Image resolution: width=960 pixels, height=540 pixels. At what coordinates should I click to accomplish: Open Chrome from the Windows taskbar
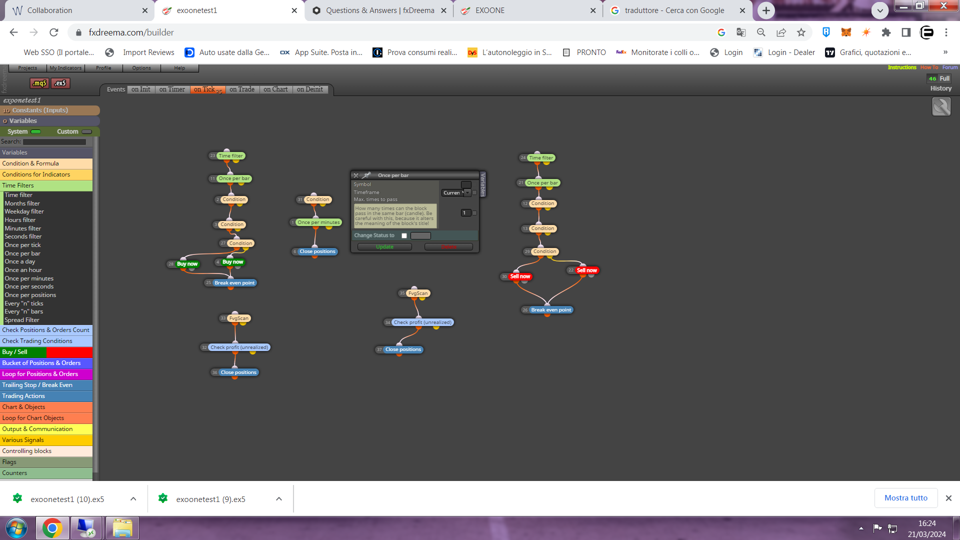[52, 528]
